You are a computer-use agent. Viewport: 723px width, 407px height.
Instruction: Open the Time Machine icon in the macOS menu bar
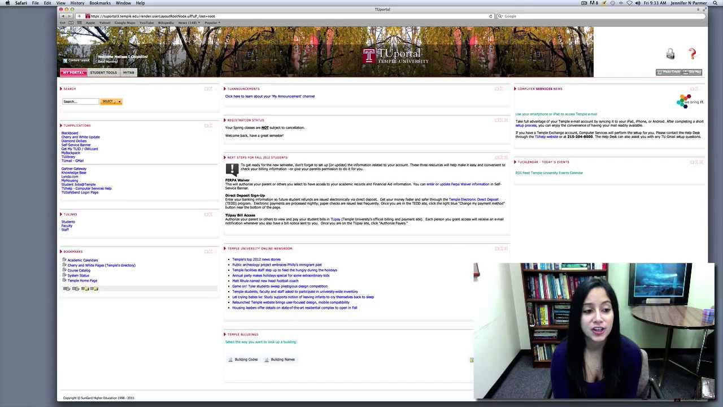pos(612,3)
